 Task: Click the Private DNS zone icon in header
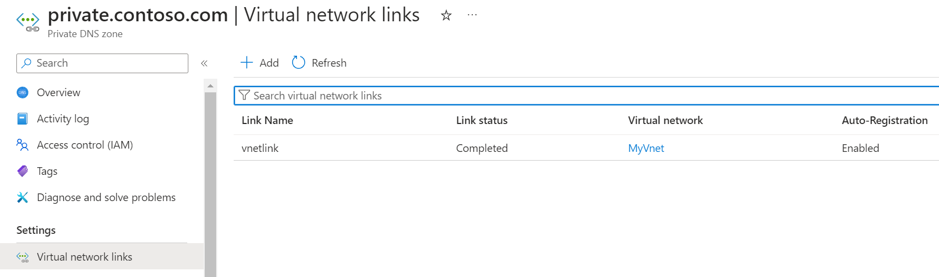tap(28, 22)
